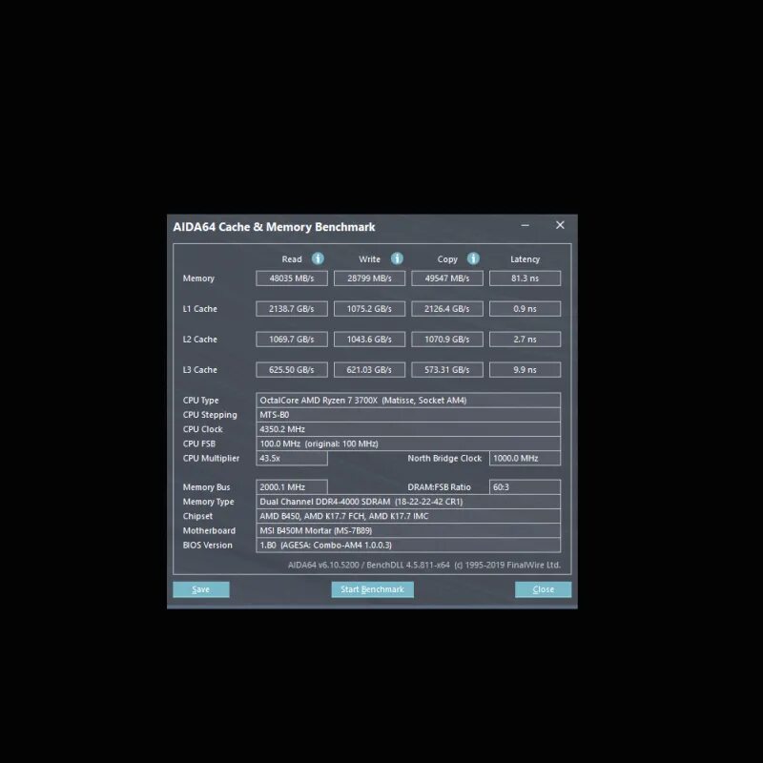Select Memory write value 28799 MB/s
Viewport: 763px width, 763px height.
click(x=369, y=278)
